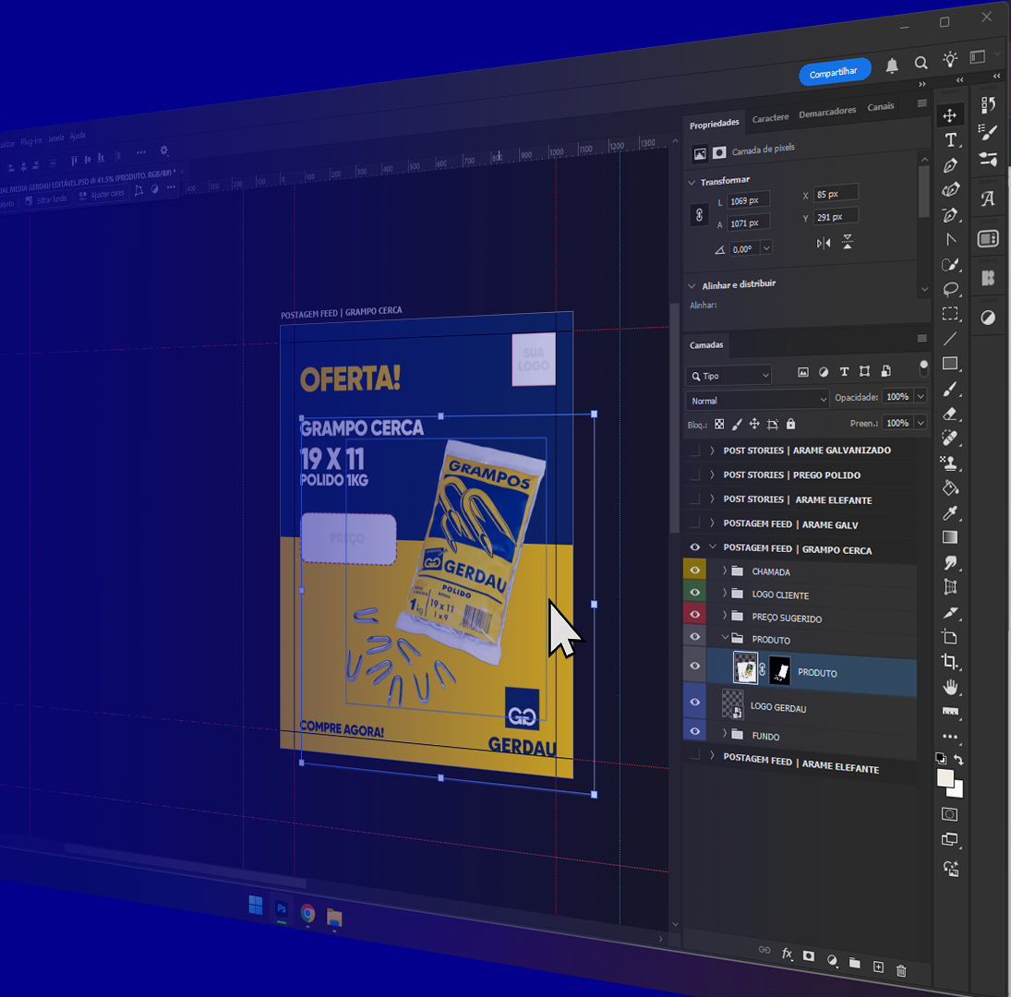Choose the Crop tool
1011x997 pixels.
point(950,661)
